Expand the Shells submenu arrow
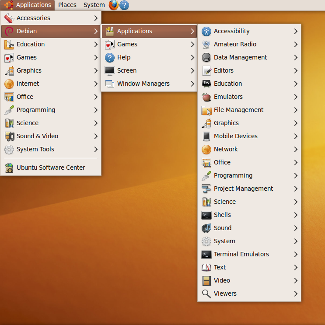Viewport: 325px width, 325px height. point(296,215)
